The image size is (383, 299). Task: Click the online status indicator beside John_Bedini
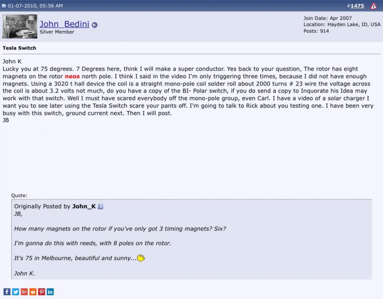(x=95, y=25)
